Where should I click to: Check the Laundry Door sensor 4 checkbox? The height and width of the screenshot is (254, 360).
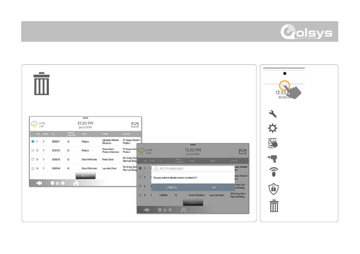point(33,168)
